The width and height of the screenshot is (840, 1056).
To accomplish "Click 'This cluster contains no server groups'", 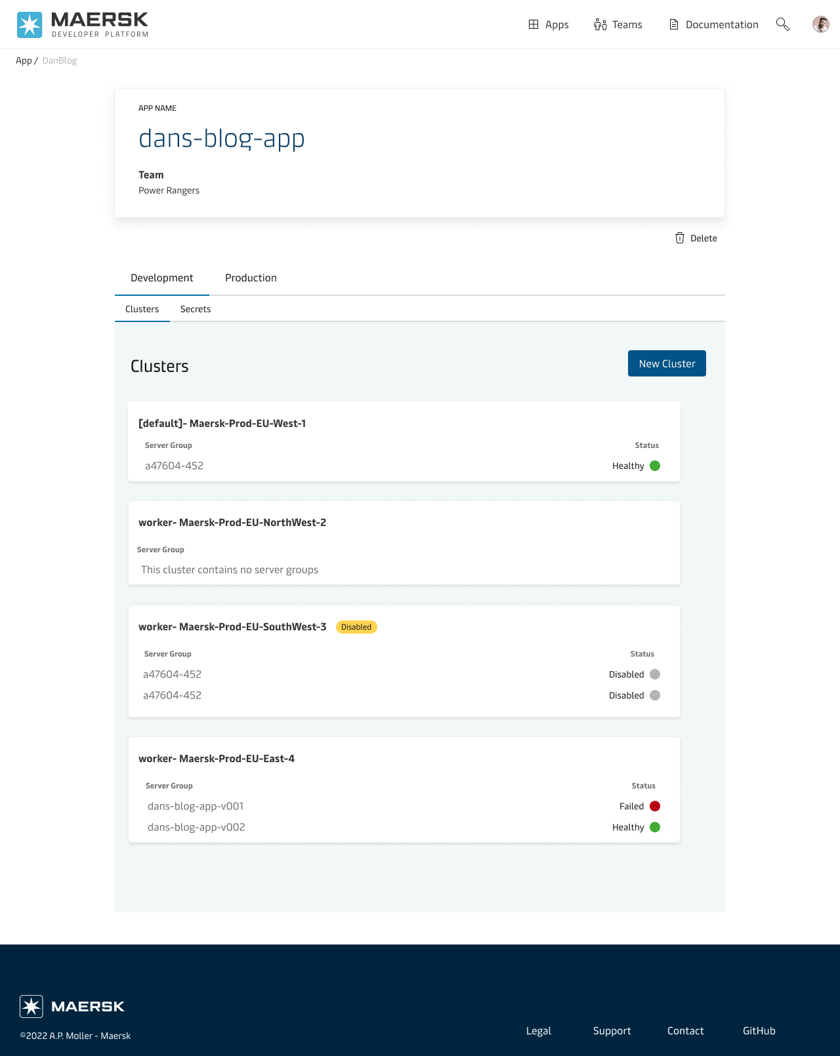I will [230, 570].
